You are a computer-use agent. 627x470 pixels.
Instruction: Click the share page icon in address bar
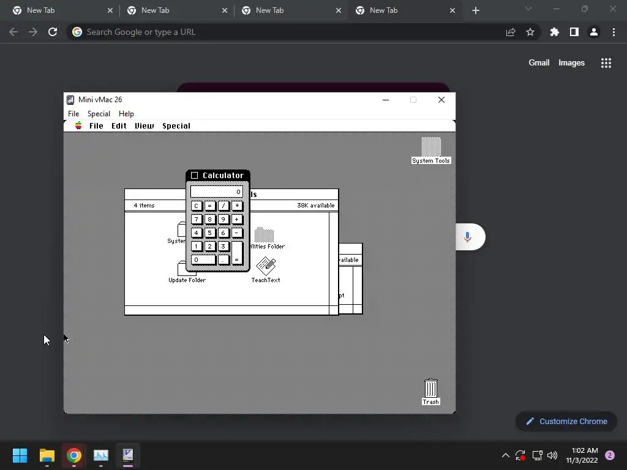(x=511, y=32)
